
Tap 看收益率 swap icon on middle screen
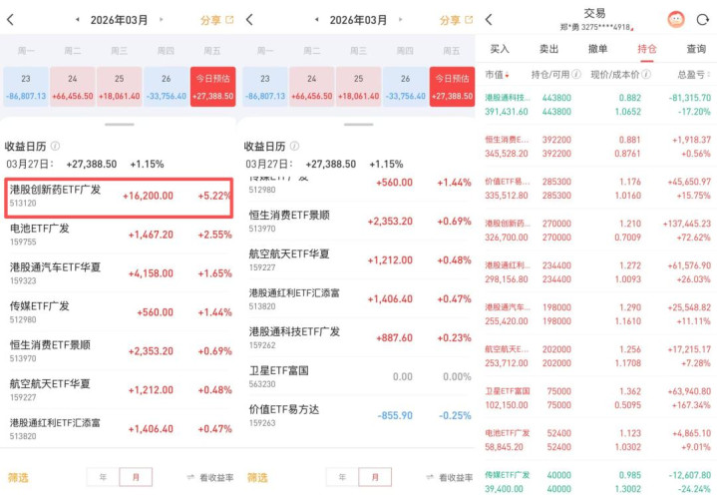430,478
